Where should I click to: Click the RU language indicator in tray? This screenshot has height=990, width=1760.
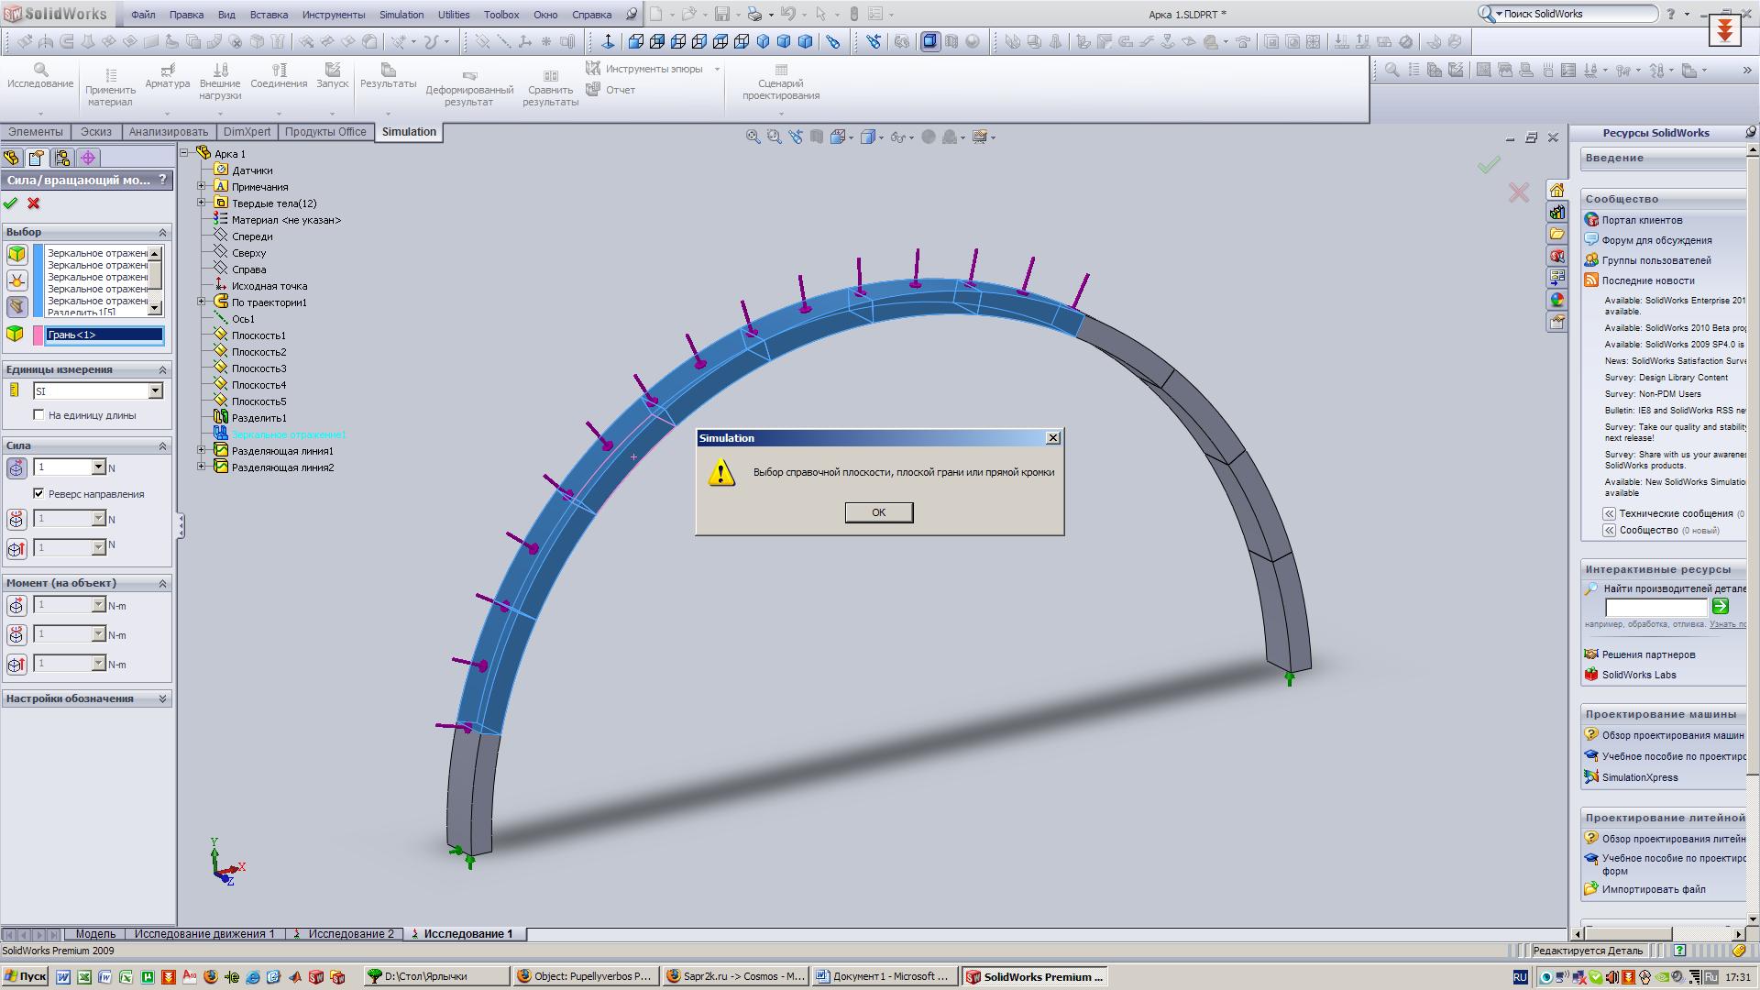coord(1520,977)
